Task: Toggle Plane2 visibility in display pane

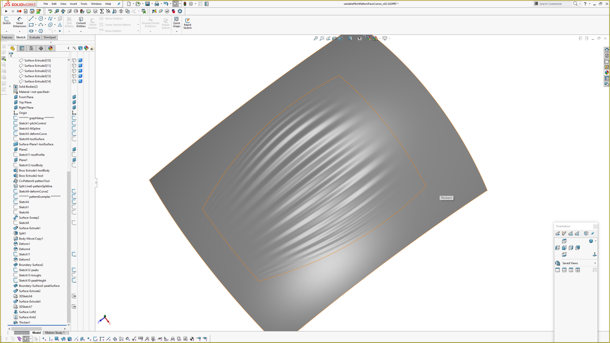Action: tap(74, 149)
